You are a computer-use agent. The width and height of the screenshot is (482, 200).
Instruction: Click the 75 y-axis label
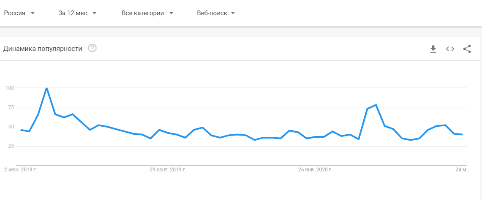point(11,107)
